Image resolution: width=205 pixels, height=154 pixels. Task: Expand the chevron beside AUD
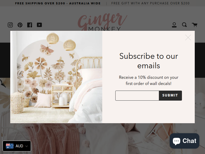pos(27,146)
